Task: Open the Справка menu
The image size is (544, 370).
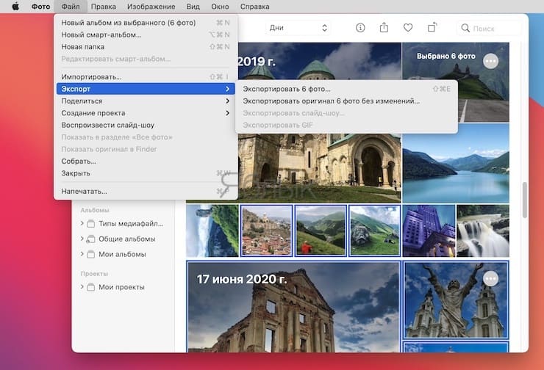Action: [x=254, y=6]
